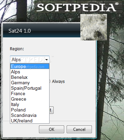This screenshot has height=140, width=124.
Task: Click the partially hidden button behind the list
Action: tap(52, 110)
